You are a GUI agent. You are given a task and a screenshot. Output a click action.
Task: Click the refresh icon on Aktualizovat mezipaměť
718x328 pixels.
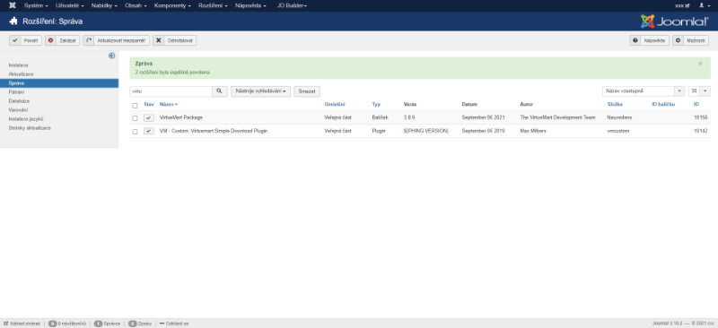pos(89,40)
